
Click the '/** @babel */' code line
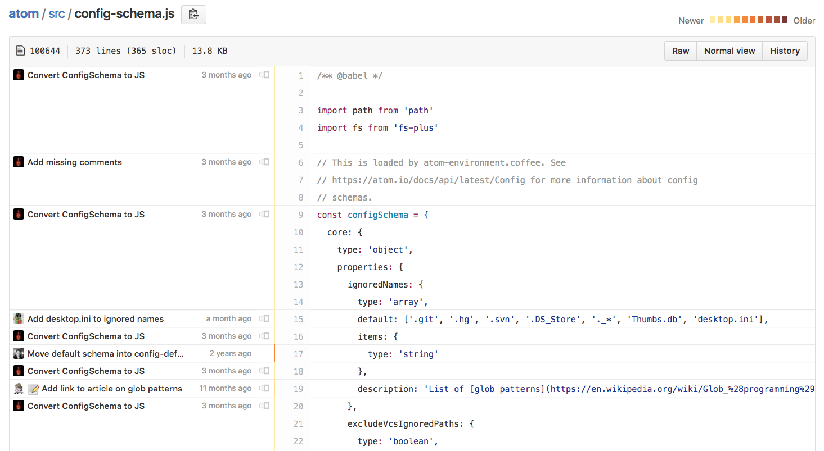(x=350, y=75)
